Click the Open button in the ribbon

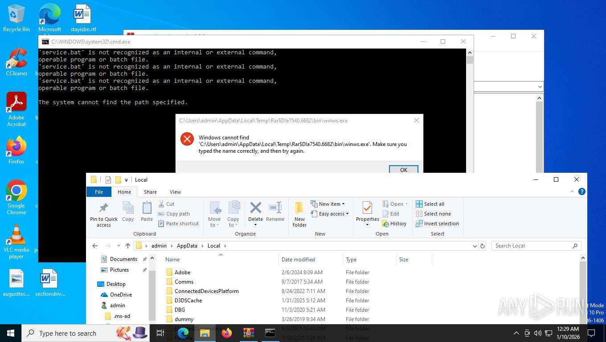pyautogui.click(x=395, y=204)
